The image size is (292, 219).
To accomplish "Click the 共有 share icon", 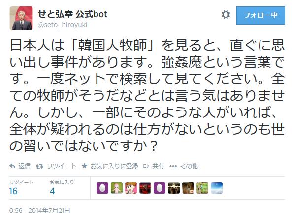I will [146, 166].
